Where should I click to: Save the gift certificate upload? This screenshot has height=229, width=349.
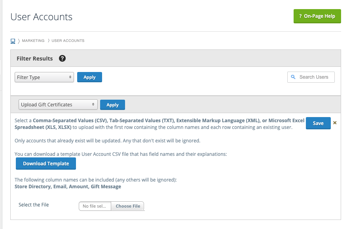coord(318,123)
